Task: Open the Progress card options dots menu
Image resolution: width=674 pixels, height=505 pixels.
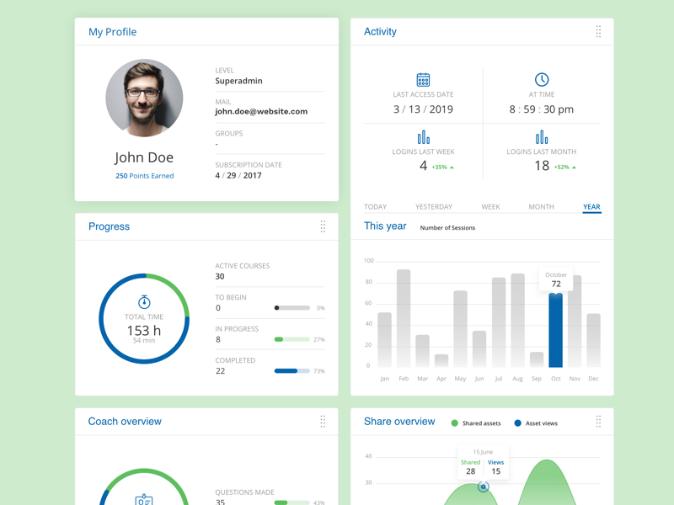Action: 323,226
